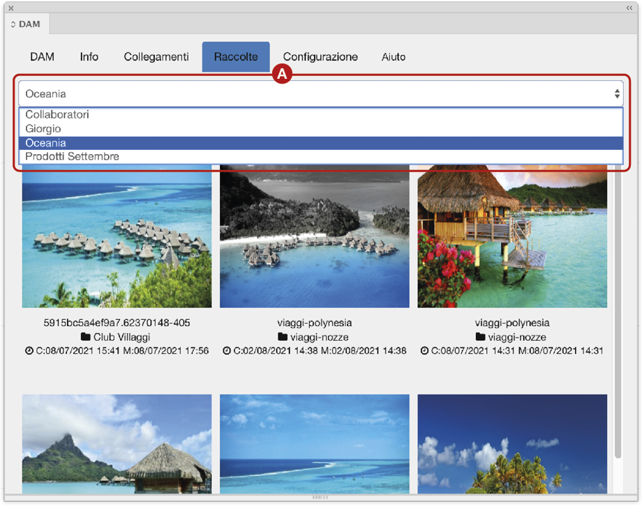Choose Collaboratori from the collection list
642x506 pixels.
57,115
